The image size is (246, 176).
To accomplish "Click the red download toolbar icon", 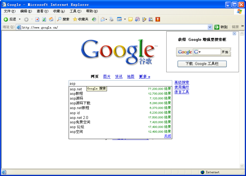I will [x=158, y=19].
